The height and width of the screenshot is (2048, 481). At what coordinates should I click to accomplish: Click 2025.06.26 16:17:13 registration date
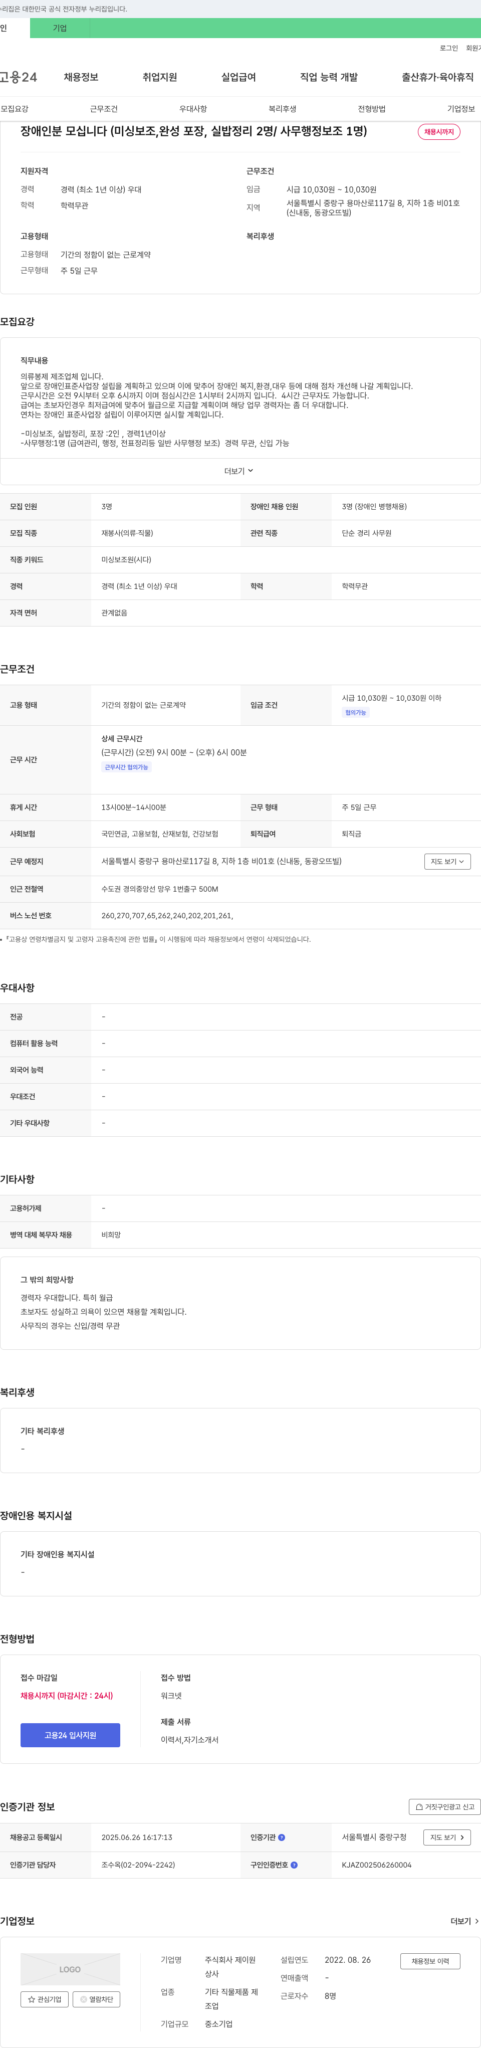tap(137, 1837)
